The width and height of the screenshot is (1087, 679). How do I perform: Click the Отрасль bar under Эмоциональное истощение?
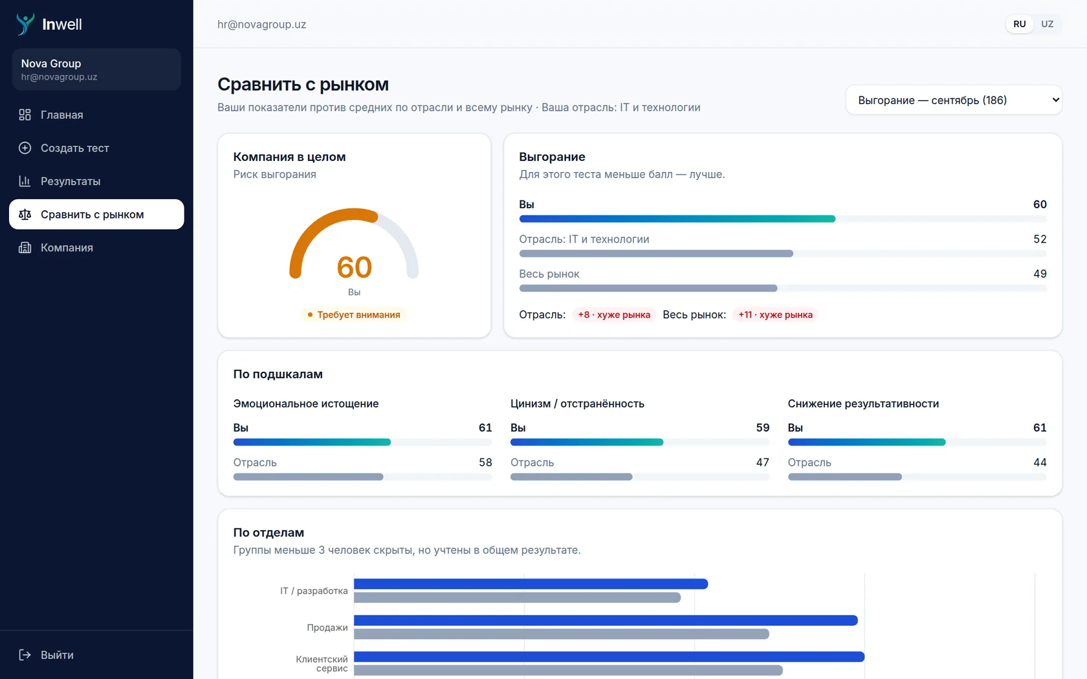coord(362,477)
